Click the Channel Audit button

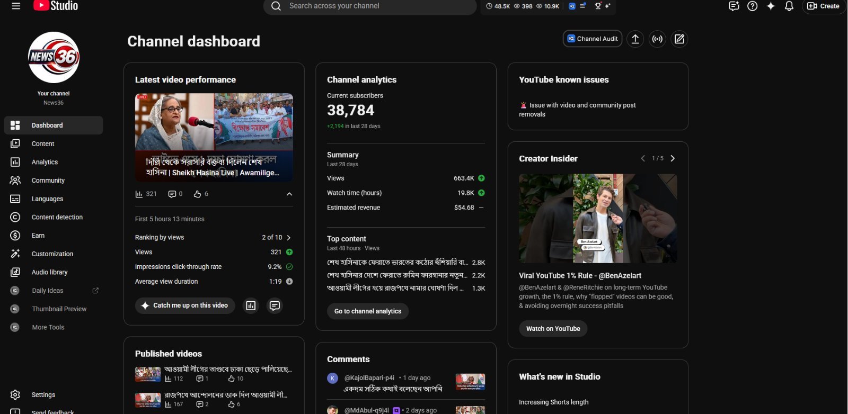(x=593, y=39)
